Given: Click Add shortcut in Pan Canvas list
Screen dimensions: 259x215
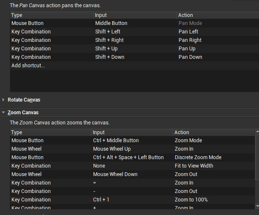Looking at the screenshot, I should pos(28,66).
